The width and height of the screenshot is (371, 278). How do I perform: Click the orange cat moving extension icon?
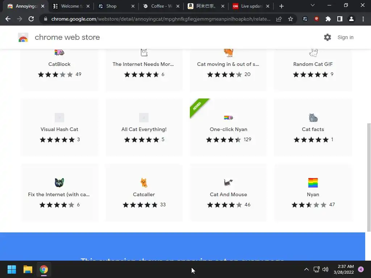coord(228,52)
